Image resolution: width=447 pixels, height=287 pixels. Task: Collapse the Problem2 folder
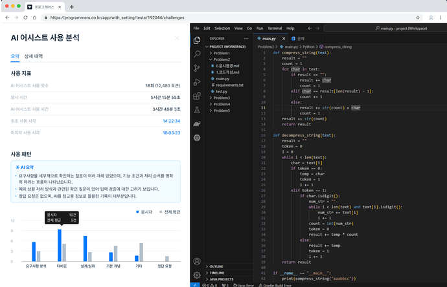[222, 59]
